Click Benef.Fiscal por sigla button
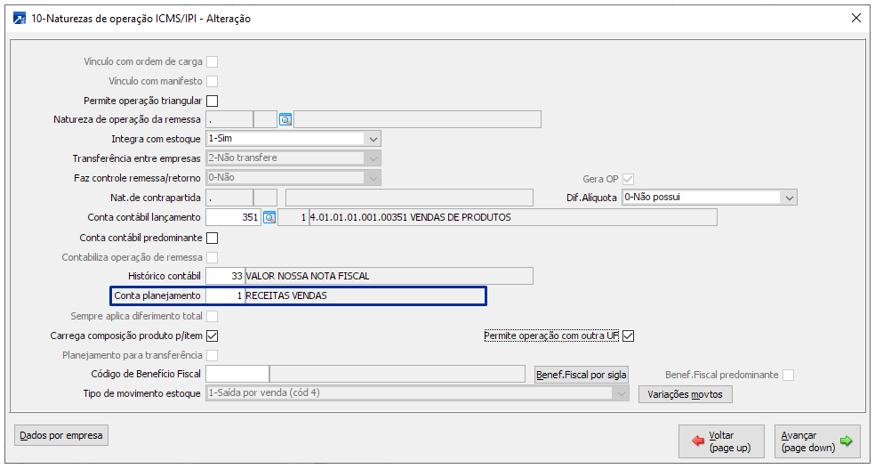This screenshot has width=875, height=469. tap(582, 375)
